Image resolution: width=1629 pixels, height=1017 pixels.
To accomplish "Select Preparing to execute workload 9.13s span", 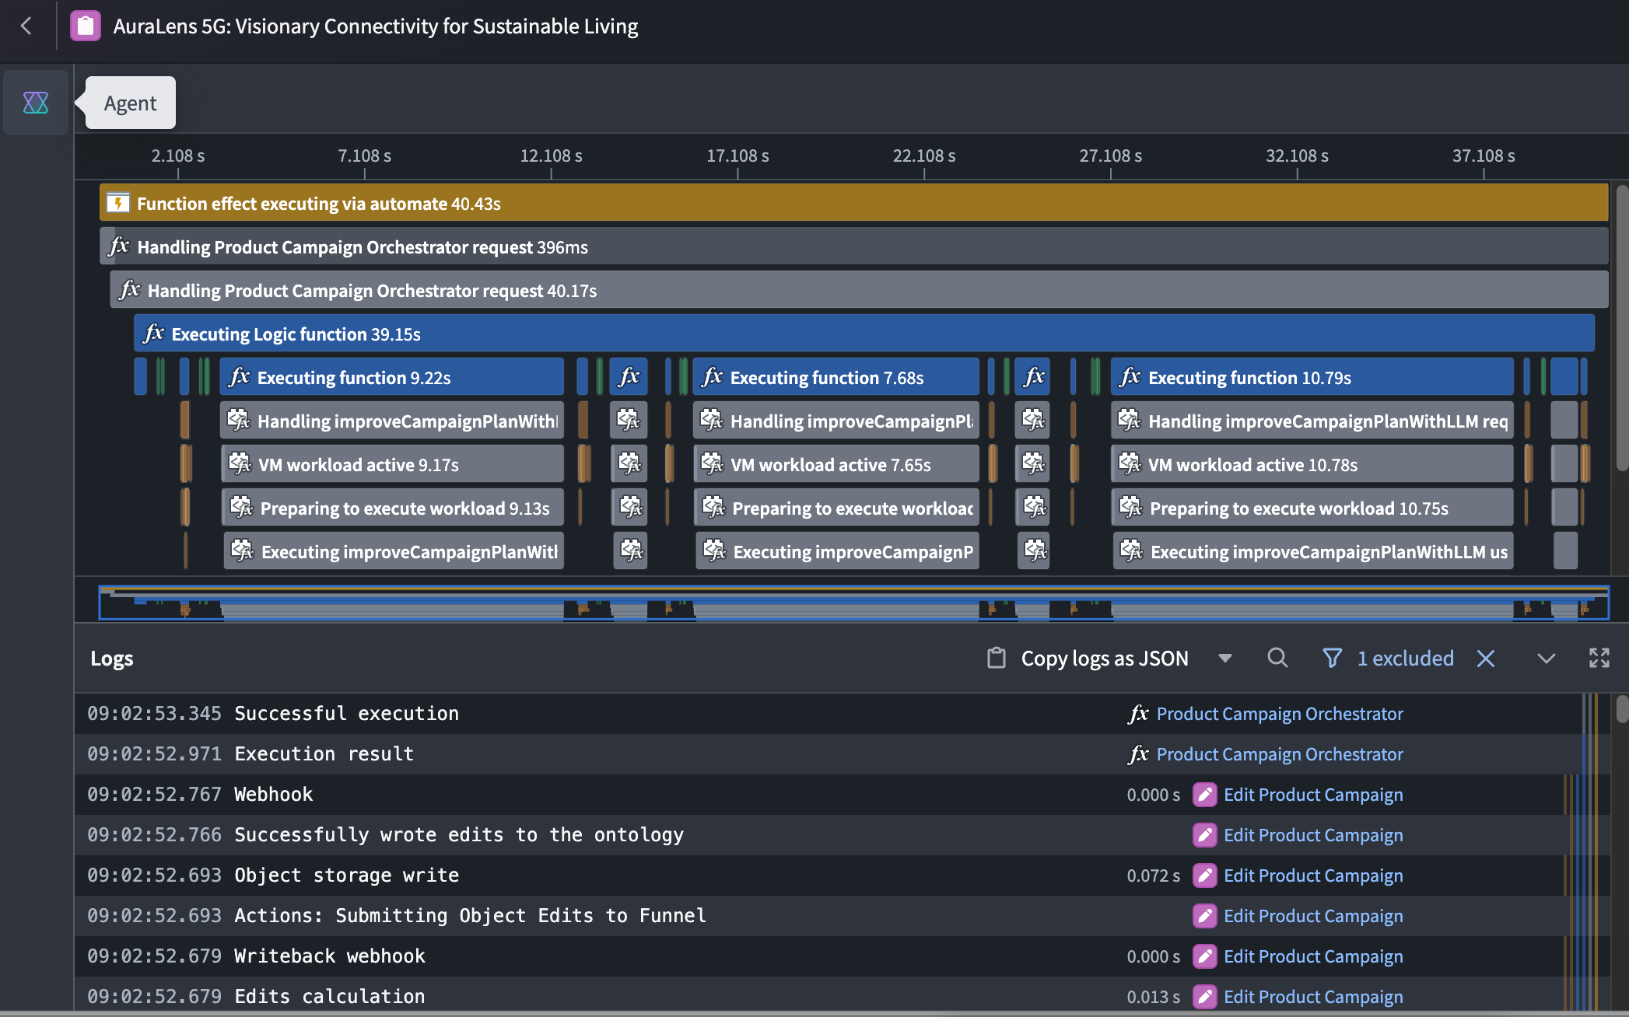I will click(393, 508).
